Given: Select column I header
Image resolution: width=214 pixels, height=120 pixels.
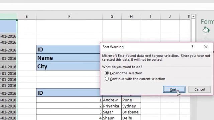Looking at the screenshot, I should point(150,16).
